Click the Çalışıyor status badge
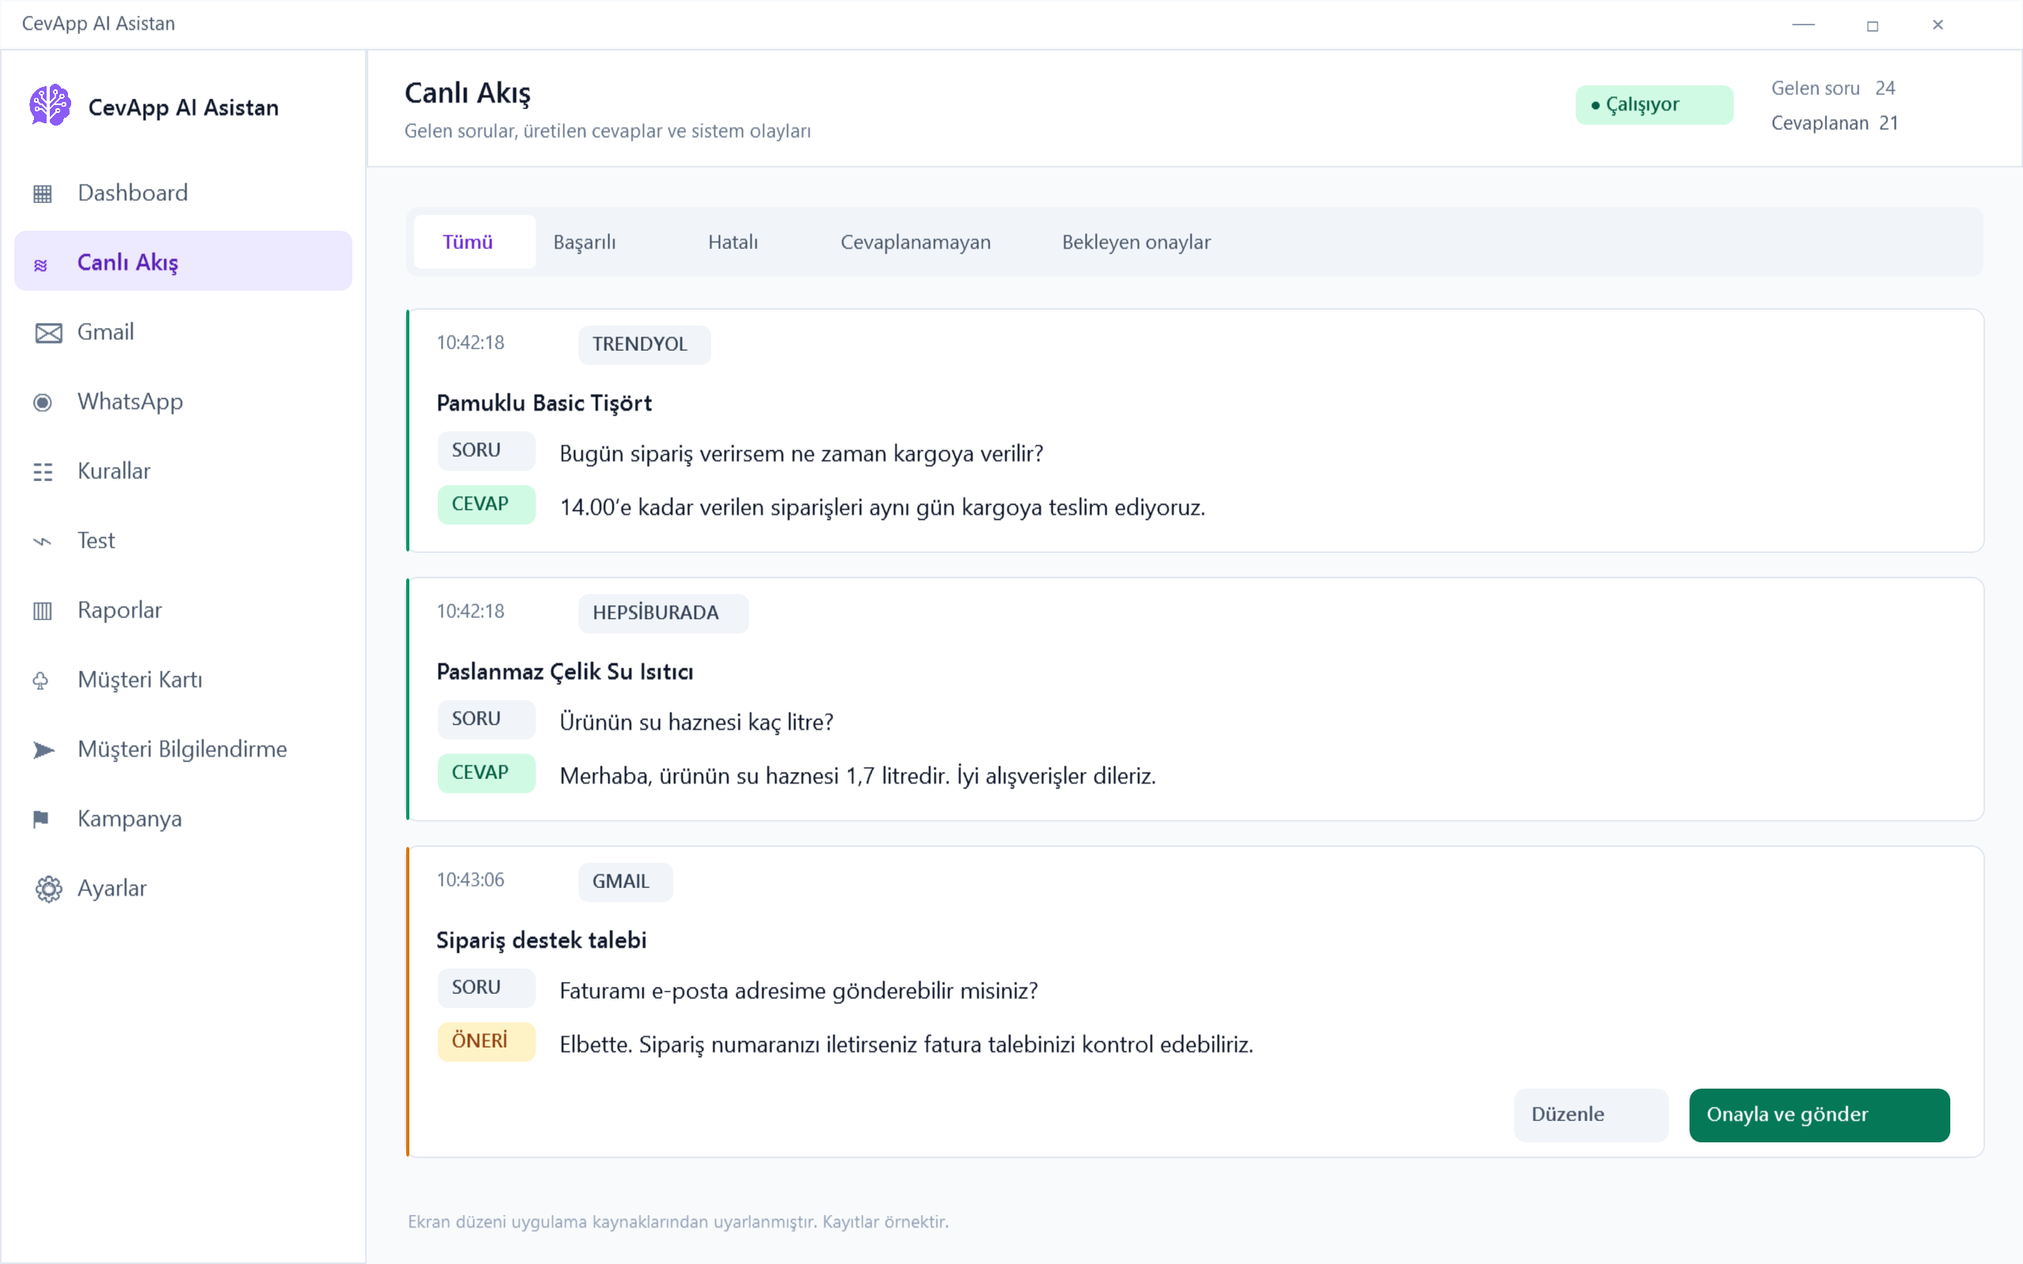This screenshot has width=2023, height=1264. (x=1653, y=104)
